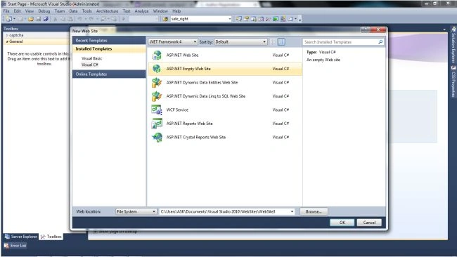Open the Extension Manager toolbar icon

tap(283, 19)
